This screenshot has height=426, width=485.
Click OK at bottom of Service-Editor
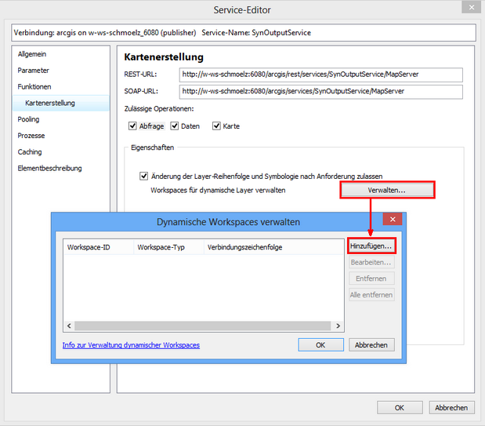point(400,408)
